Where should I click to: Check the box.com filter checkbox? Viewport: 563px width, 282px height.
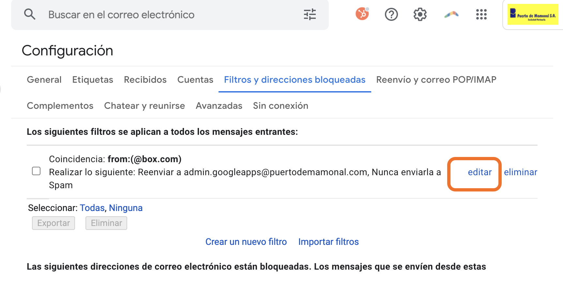36,171
